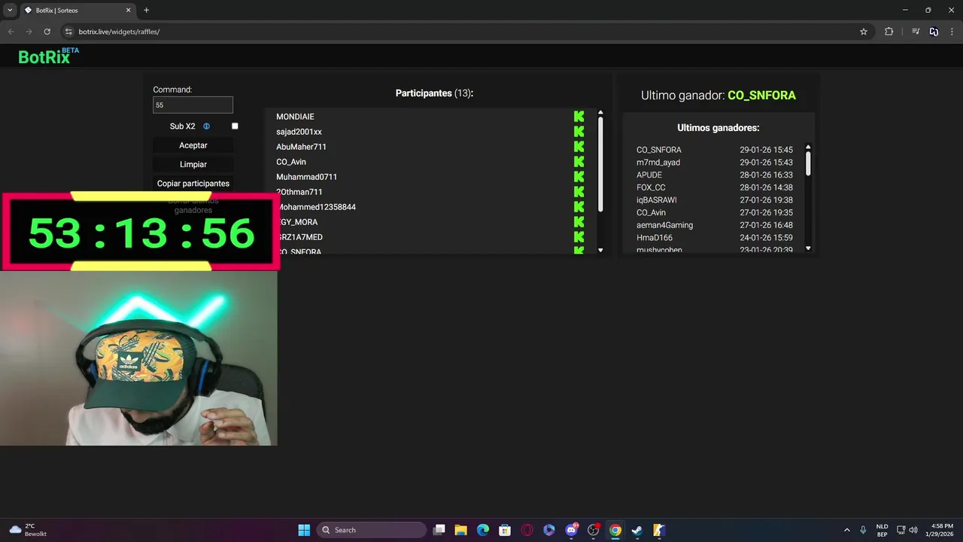This screenshot has width=963, height=542.
Task: Click winners list scroll-down arrow
Action: click(809, 248)
